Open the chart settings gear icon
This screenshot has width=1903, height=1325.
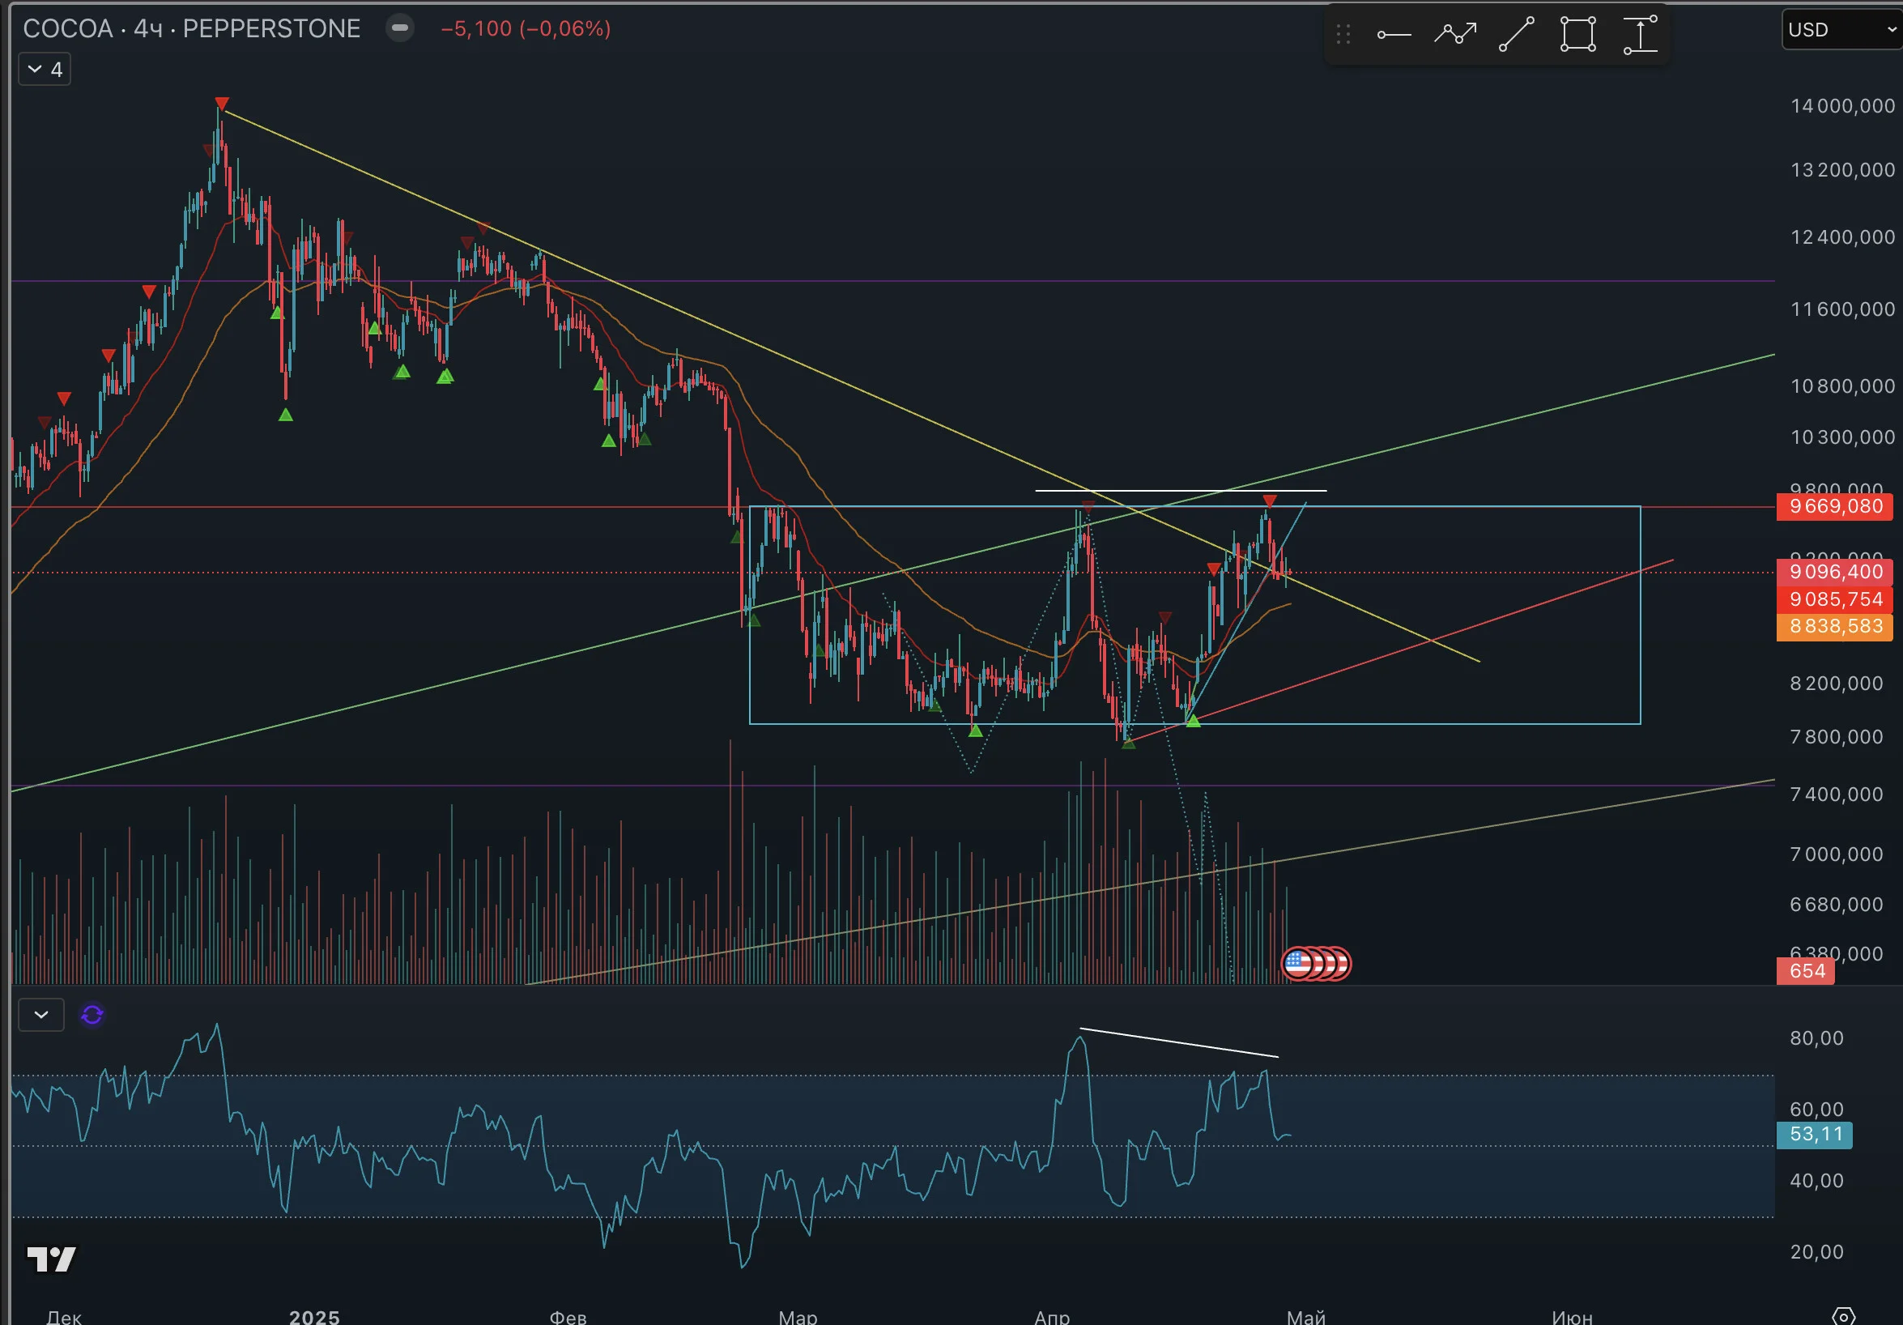[x=1842, y=1315]
